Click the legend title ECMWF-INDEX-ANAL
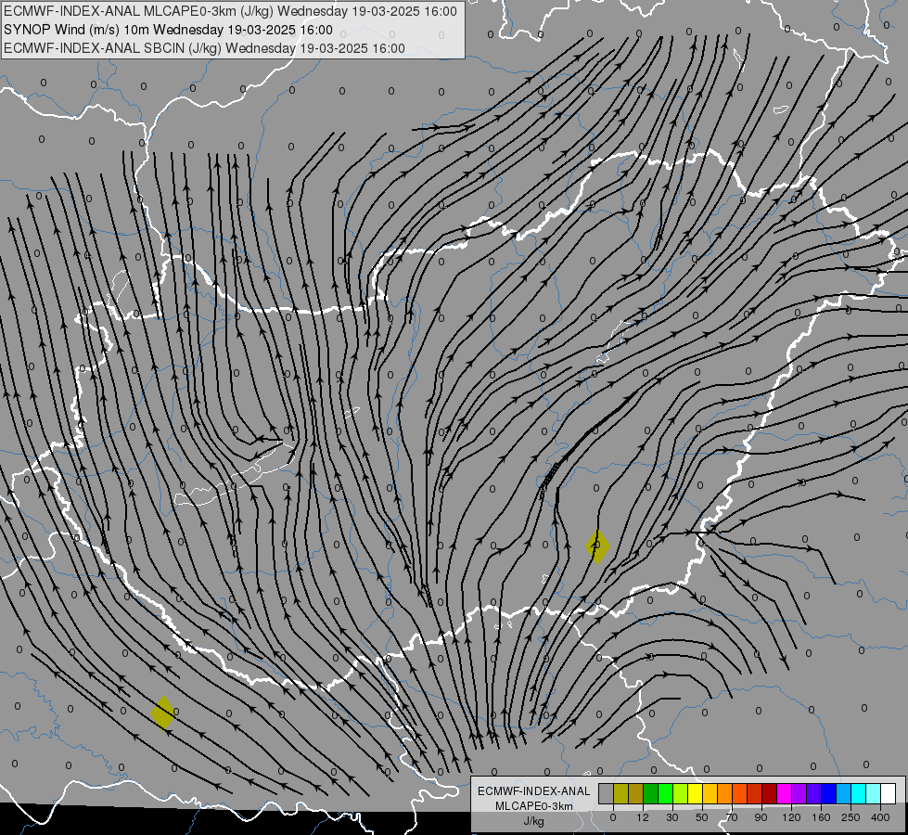Viewport: 908px width, 835px height. tap(534, 791)
